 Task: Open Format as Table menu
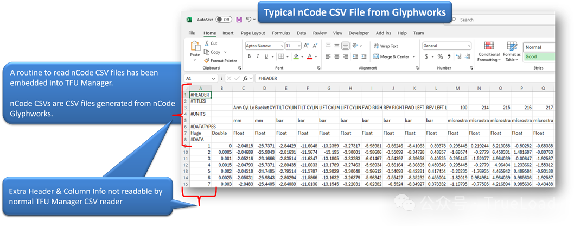point(512,52)
